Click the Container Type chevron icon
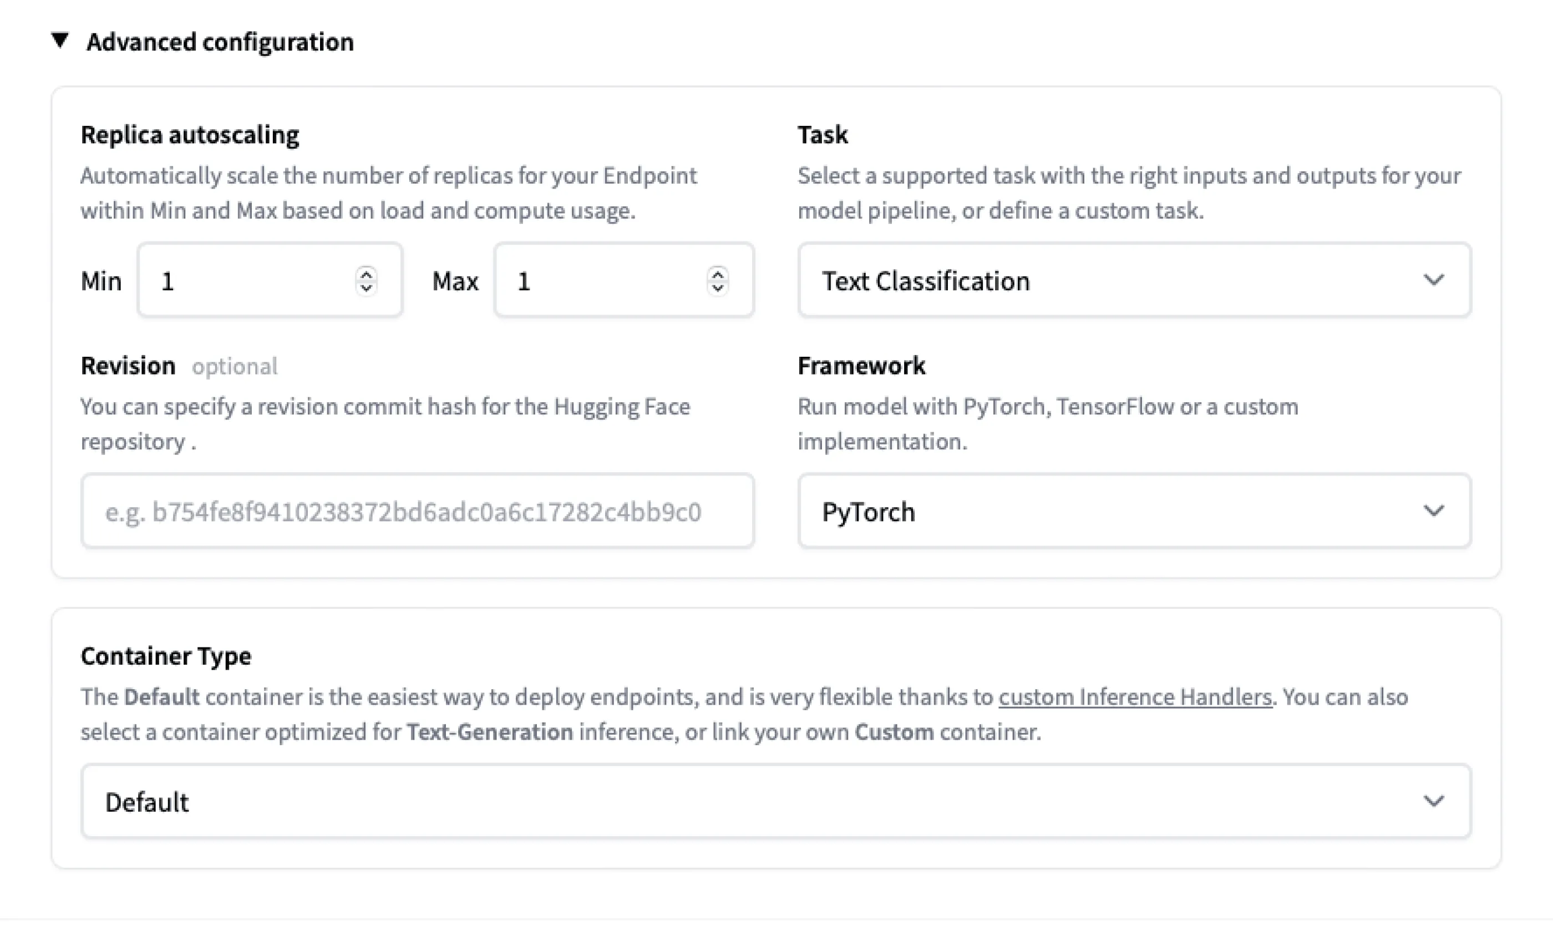Screen dimensions: 1553x941 pyautogui.click(x=1434, y=801)
